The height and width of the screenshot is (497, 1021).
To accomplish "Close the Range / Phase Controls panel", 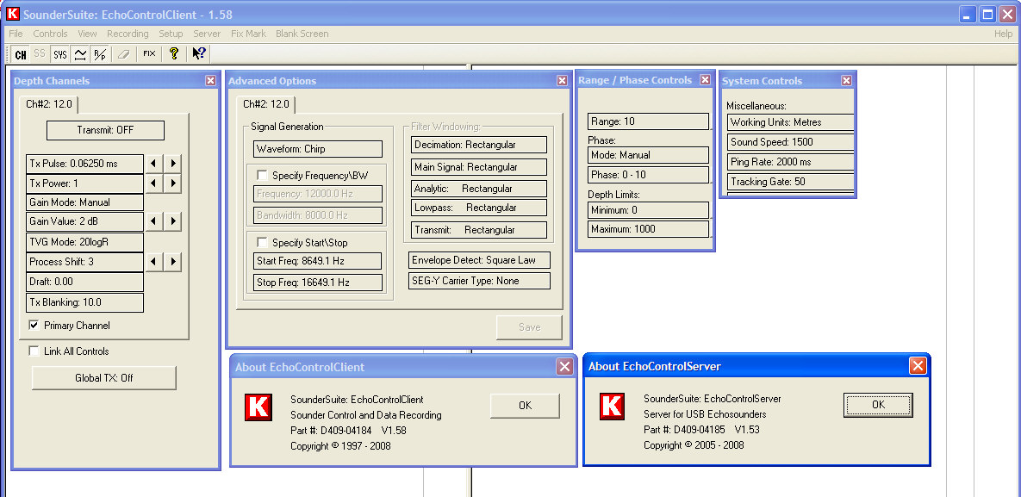I will click(705, 80).
